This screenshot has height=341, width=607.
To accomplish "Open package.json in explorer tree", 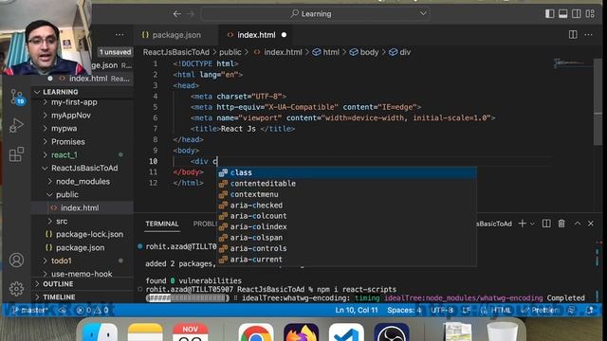I will 80,247.
